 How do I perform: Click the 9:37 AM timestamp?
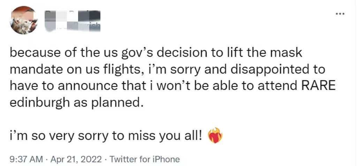(x=26, y=159)
